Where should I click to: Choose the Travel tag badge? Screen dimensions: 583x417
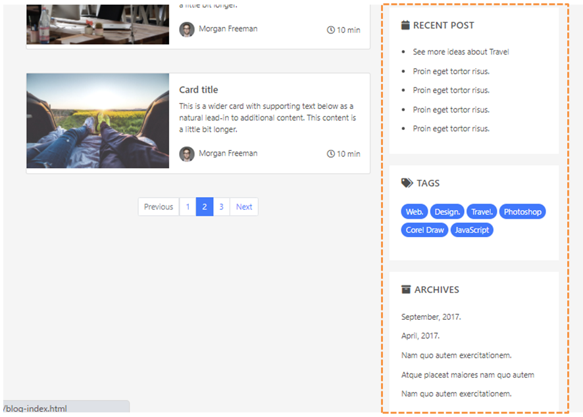click(x=482, y=212)
